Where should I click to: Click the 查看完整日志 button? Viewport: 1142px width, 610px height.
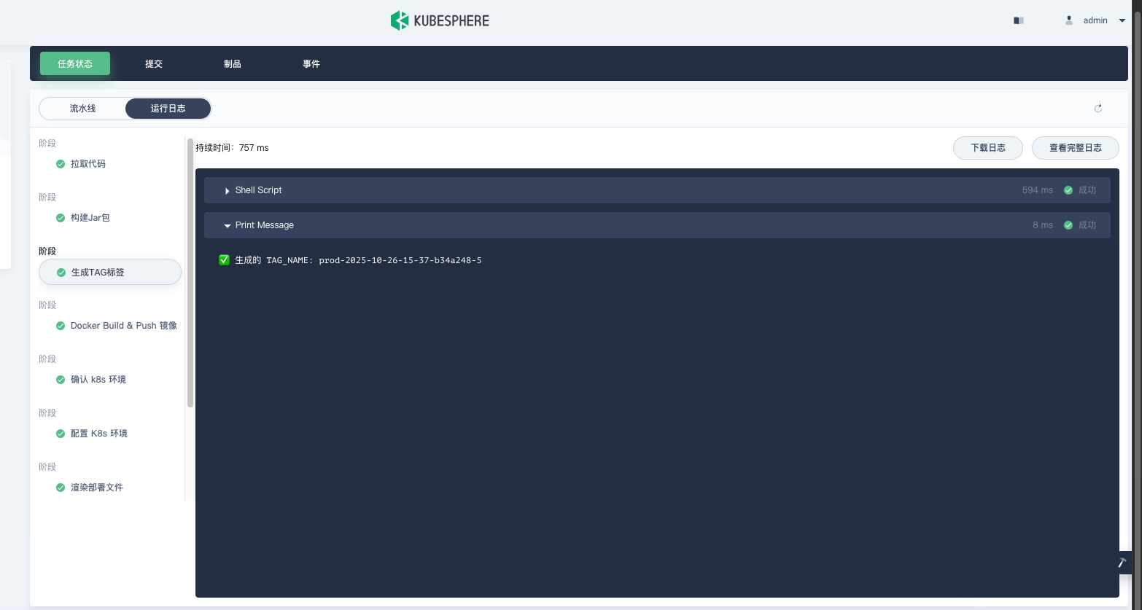[x=1075, y=148]
